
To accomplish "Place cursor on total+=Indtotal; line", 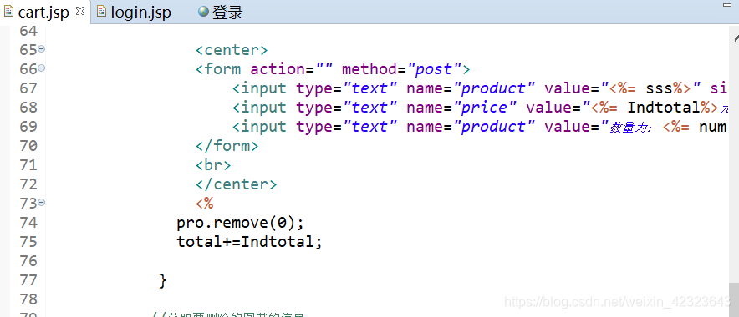I will point(249,242).
